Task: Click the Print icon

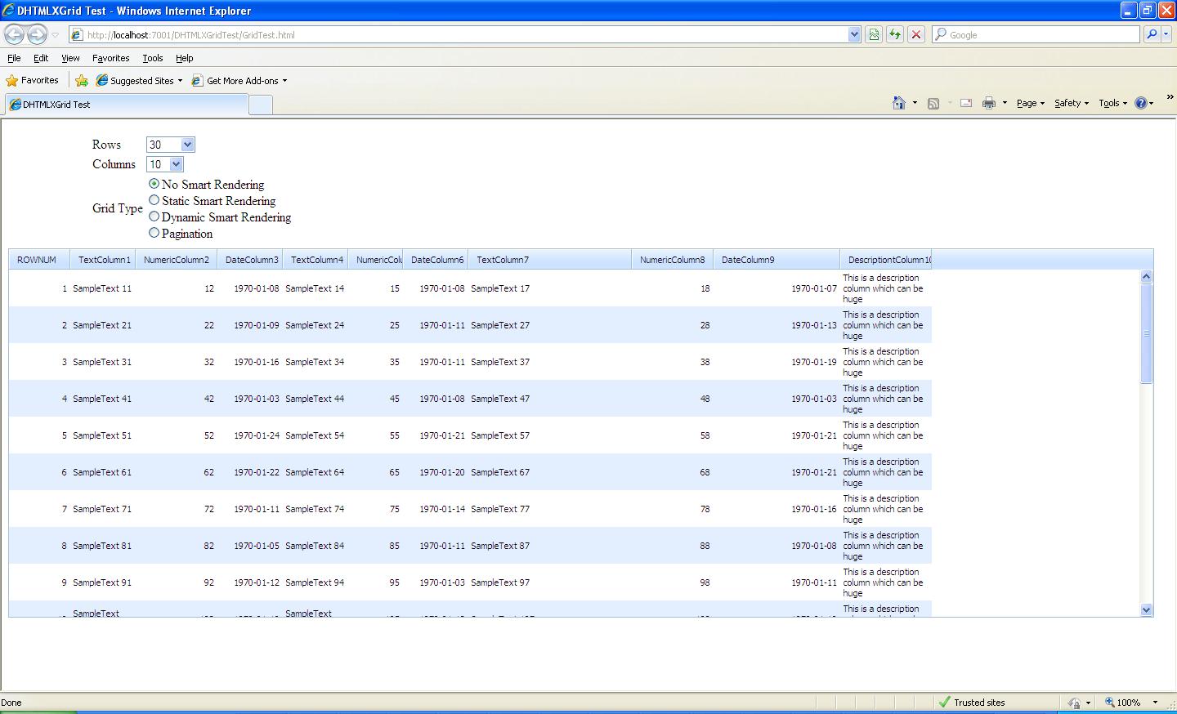Action: click(x=989, y=103)
